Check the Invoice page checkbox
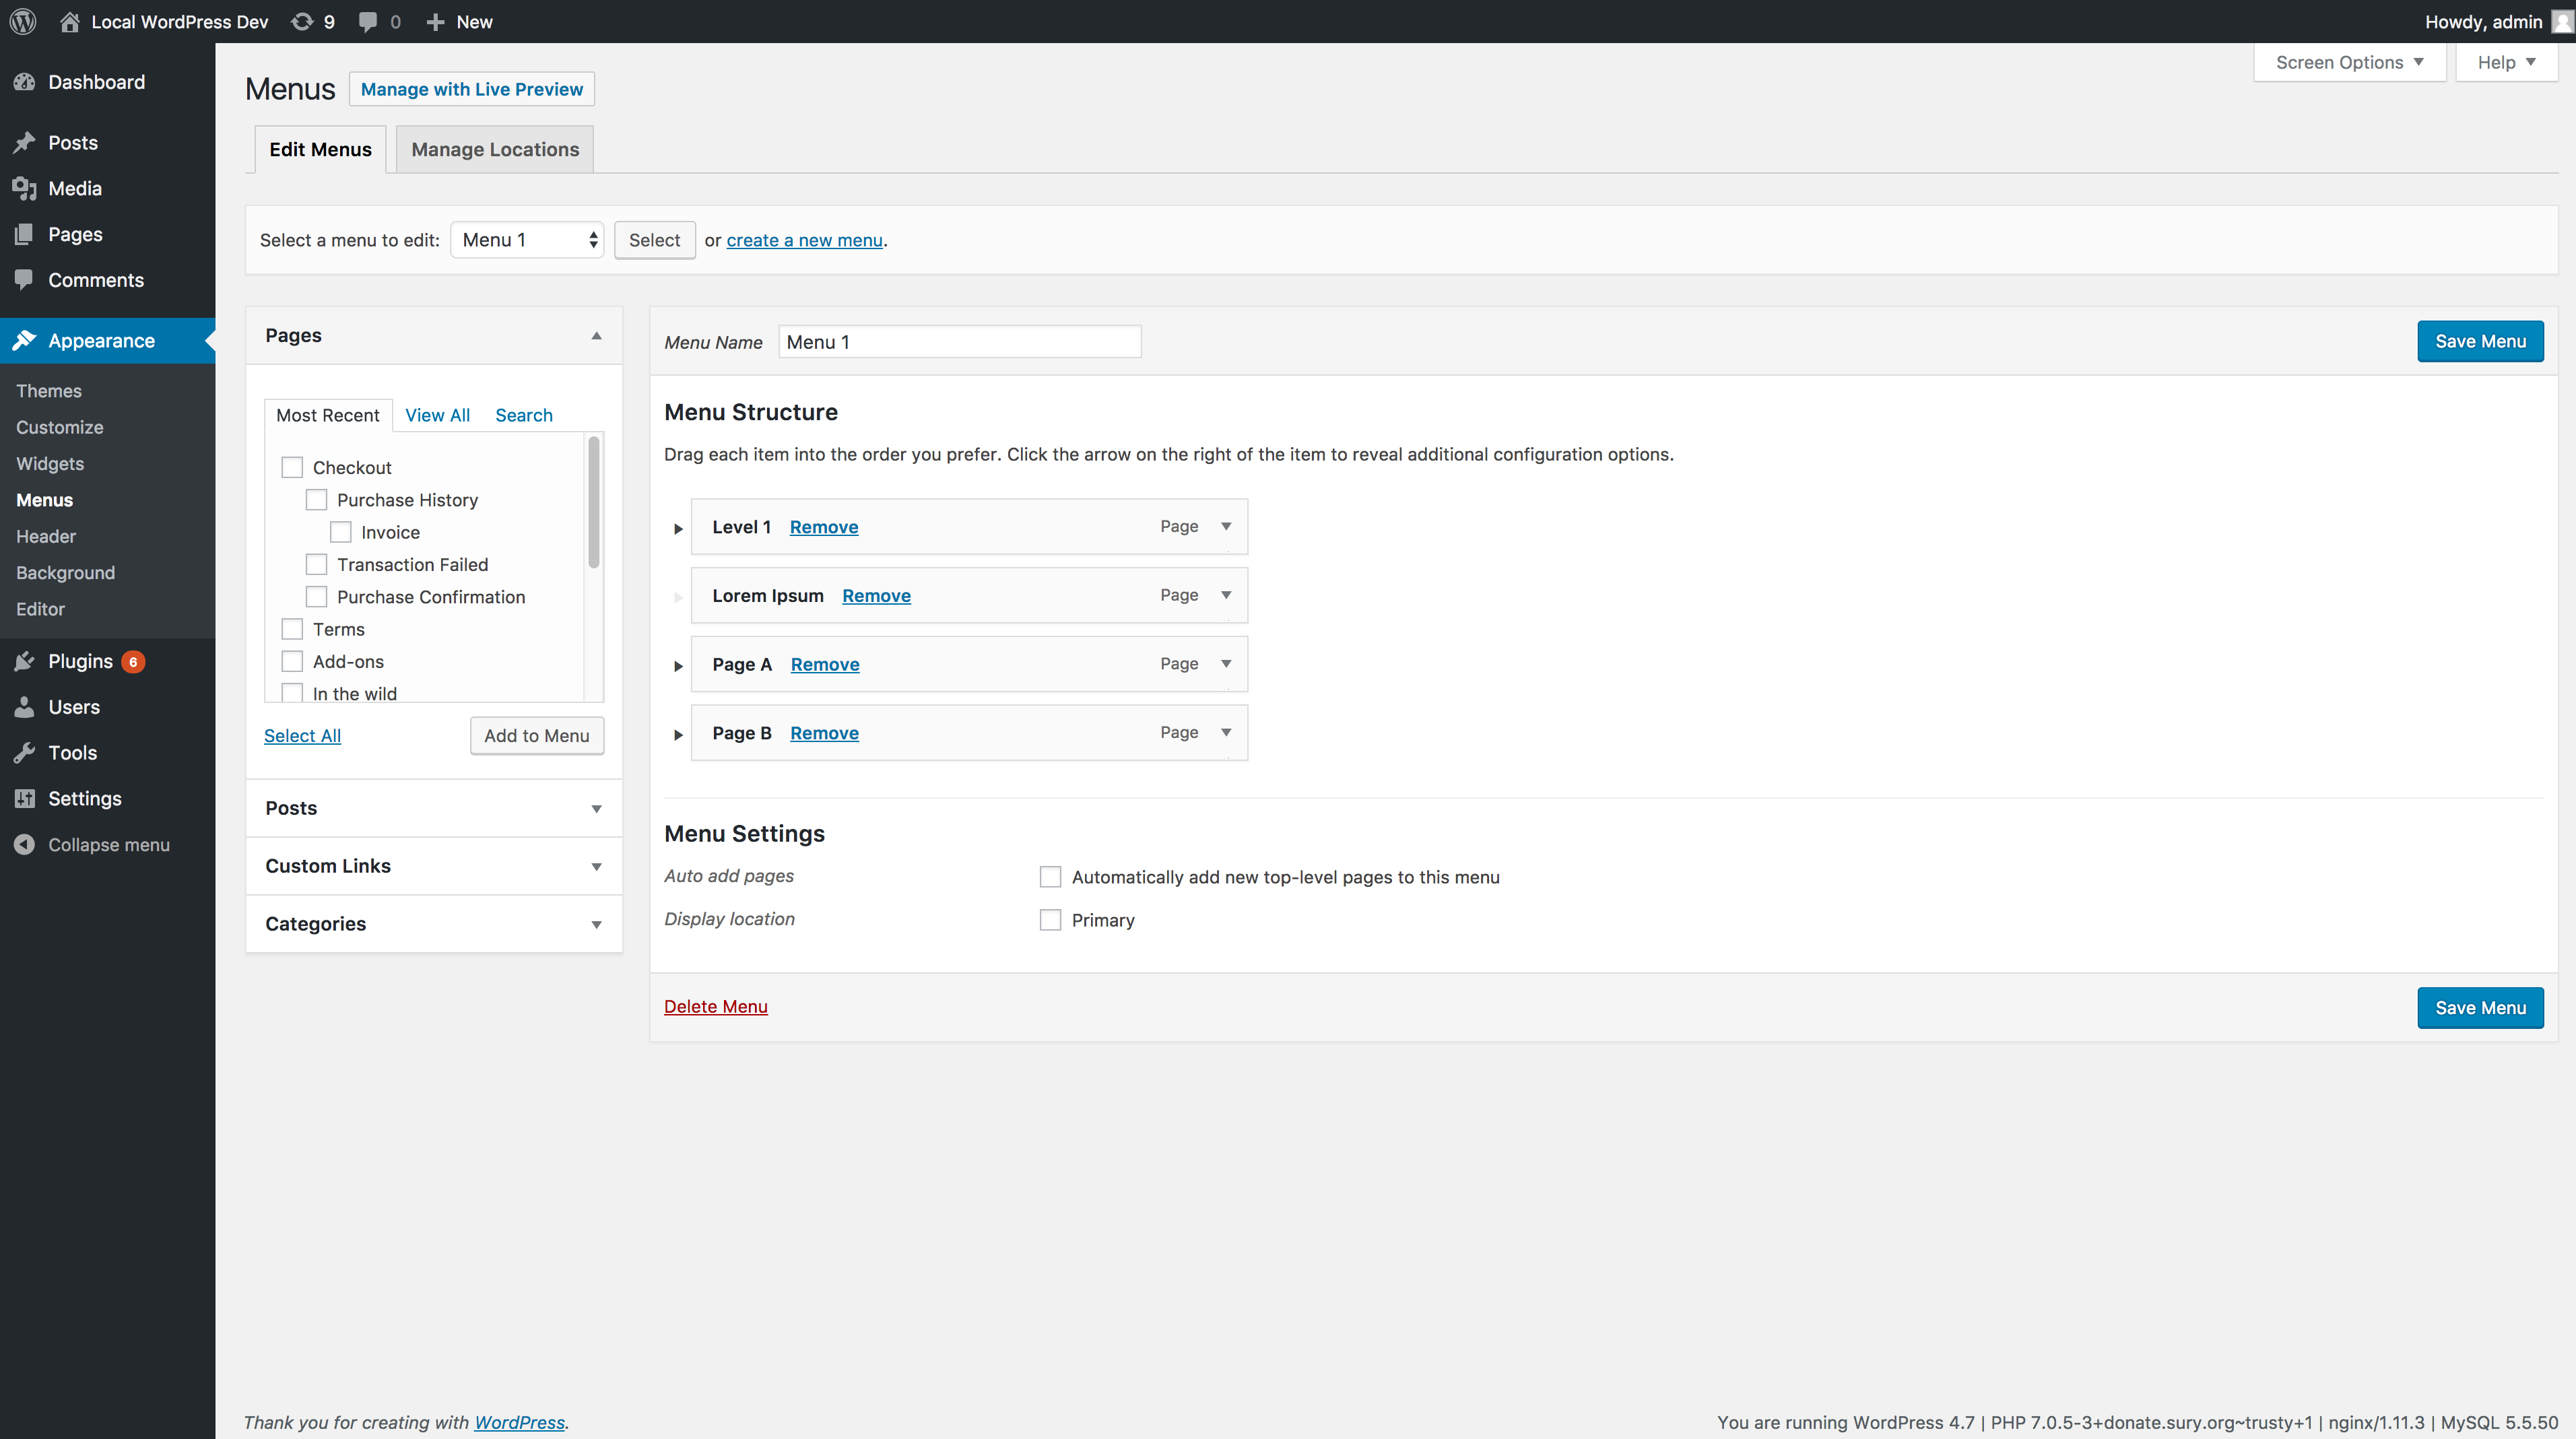This screenshot has height=1439, width=2576. tap(340, 532)
